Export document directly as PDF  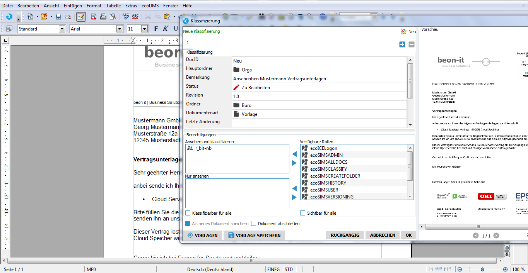point(94,17)
